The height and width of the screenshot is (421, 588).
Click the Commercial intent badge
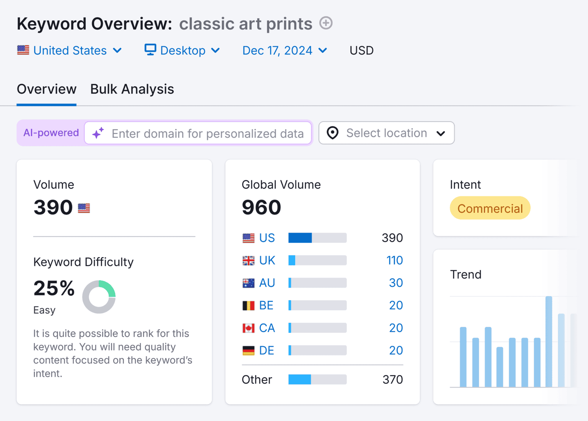pyautogui.click(x=490, y=208)
